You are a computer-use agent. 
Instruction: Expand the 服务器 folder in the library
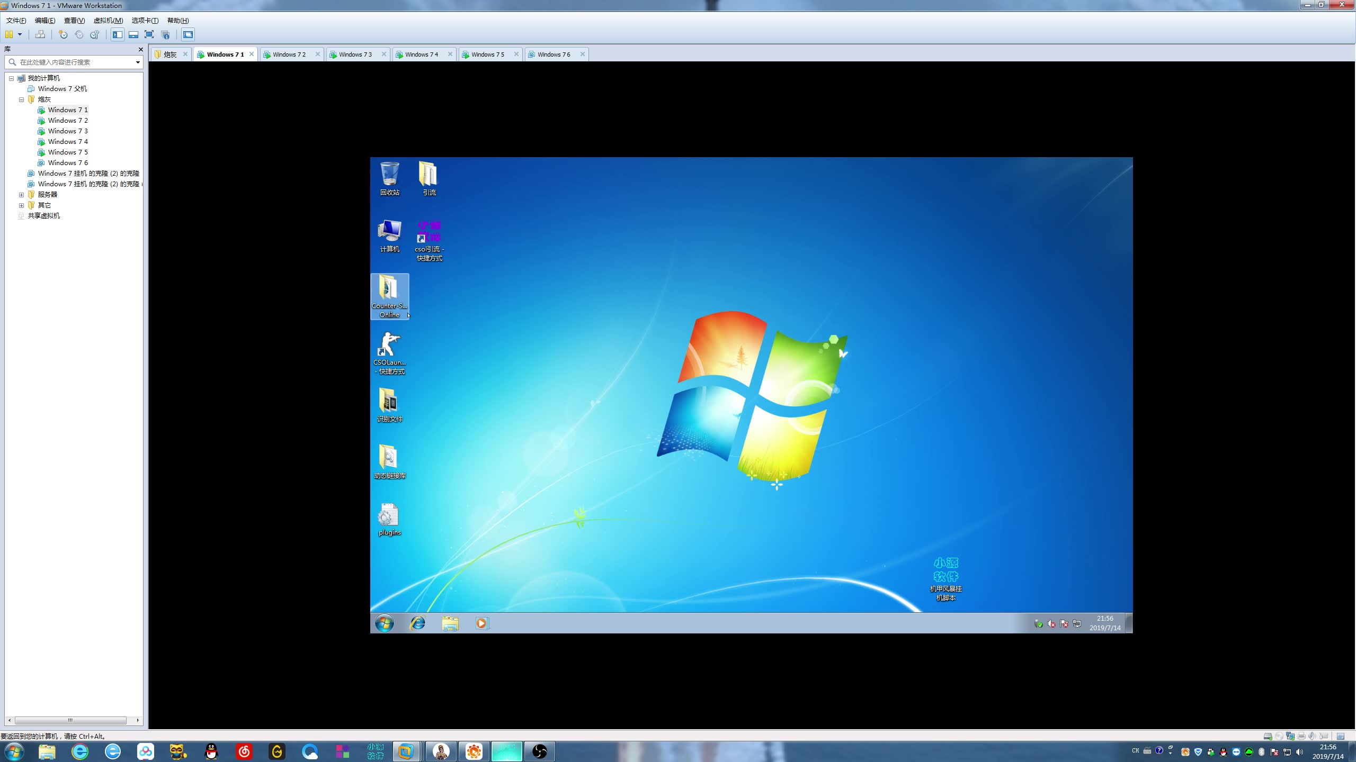[22, 195]
